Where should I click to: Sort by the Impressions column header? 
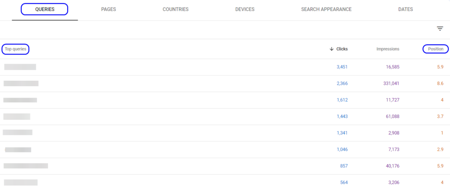tap(388, 49)
